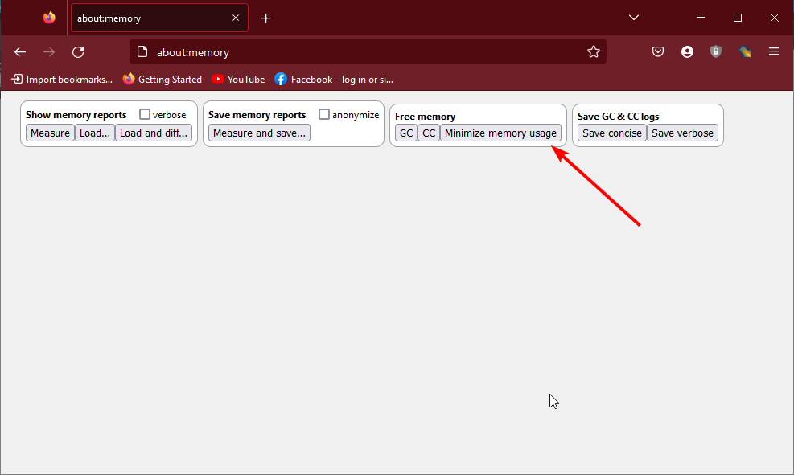Viewport: 794px width, 475px height.
Task: Enable the verbose checkbox
Action: point(145,114)
